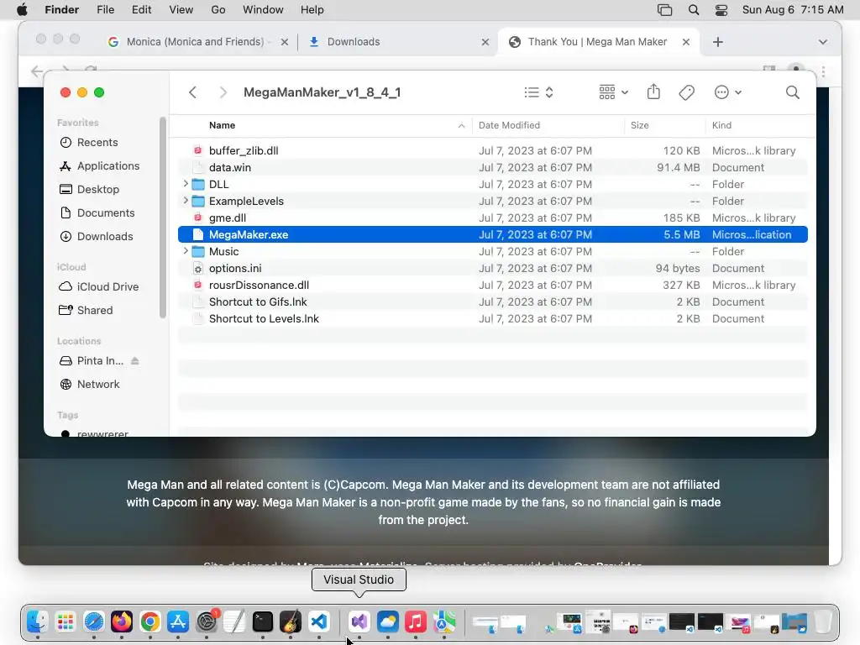This screenshot has height=645, width=860.
Task: Open Launchpad in the dock
Action: 66,621
